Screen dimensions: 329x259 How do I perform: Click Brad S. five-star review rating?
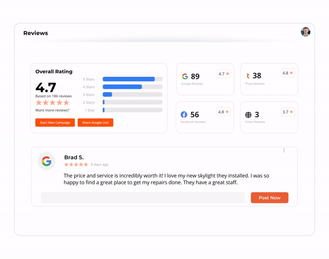76,165
